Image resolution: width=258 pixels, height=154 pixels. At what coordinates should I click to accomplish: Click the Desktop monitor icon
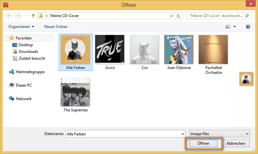[x=15, y=45]
